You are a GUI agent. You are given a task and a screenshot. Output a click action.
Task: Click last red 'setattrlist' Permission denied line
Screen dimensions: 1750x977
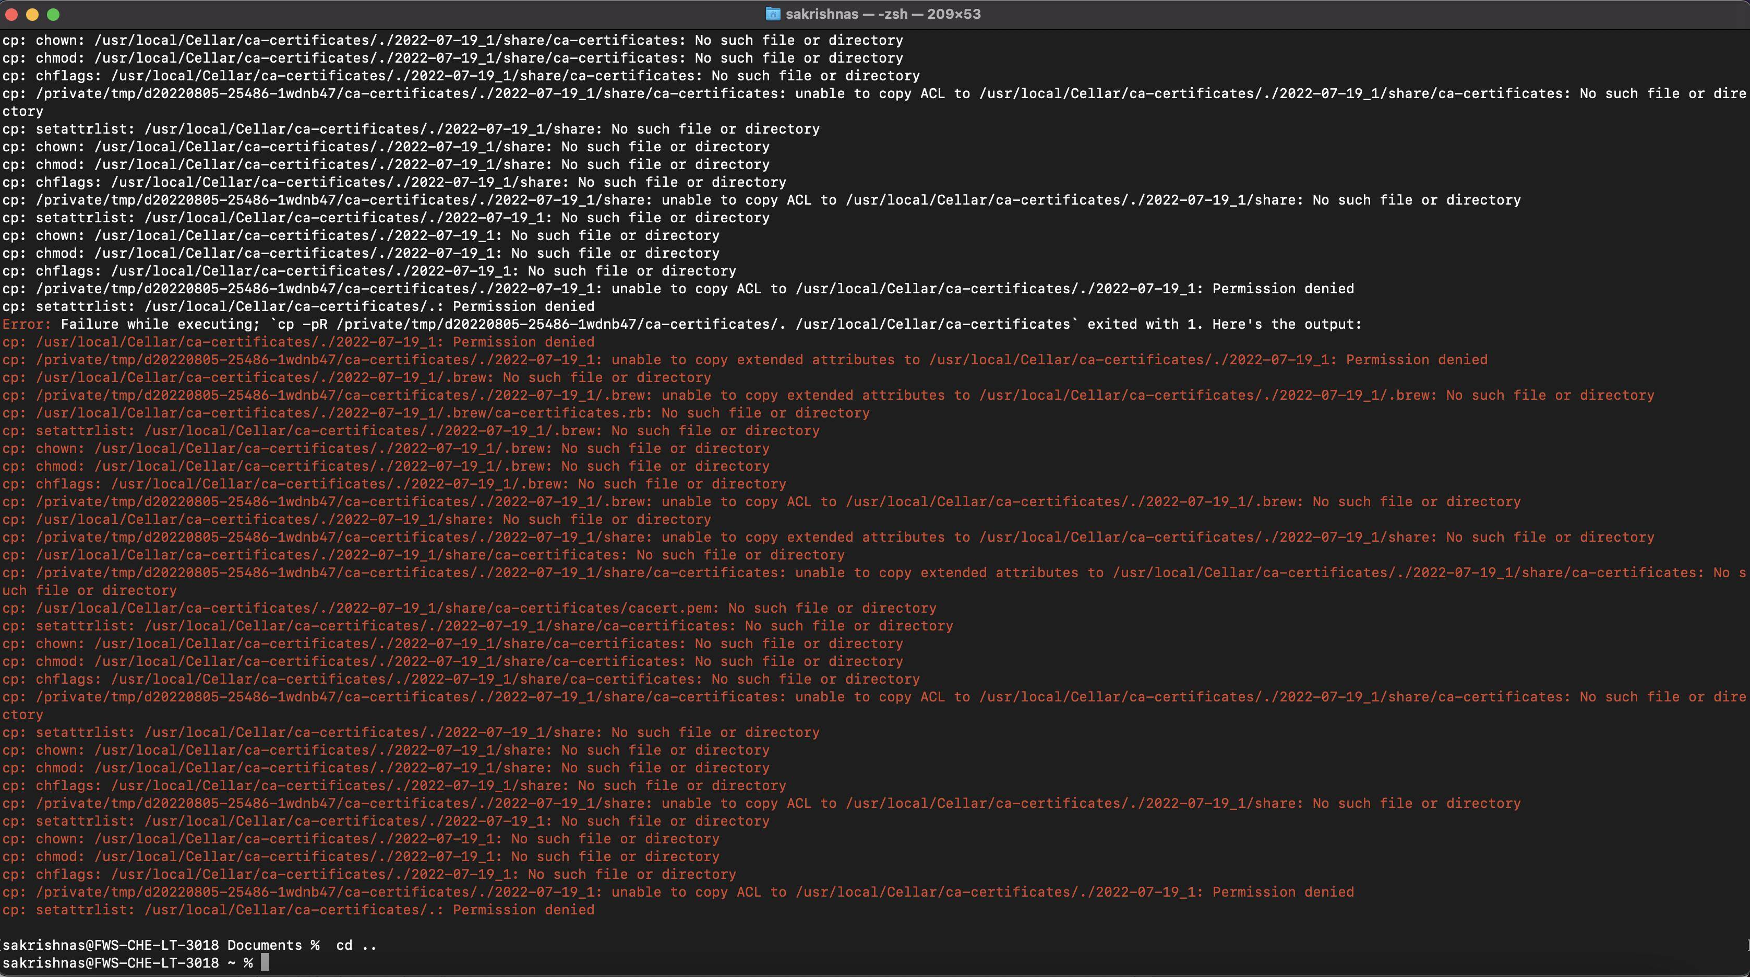coord(297,910)
